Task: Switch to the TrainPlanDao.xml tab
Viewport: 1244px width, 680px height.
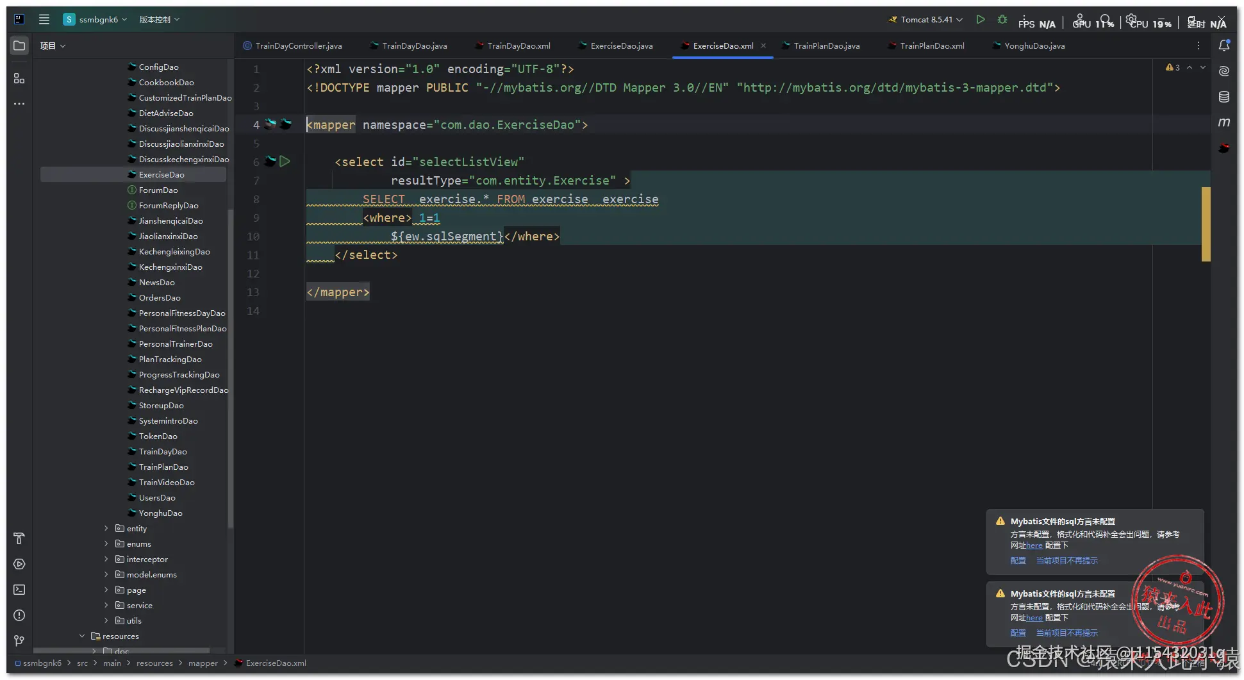Action: click(x=932, y=46)
